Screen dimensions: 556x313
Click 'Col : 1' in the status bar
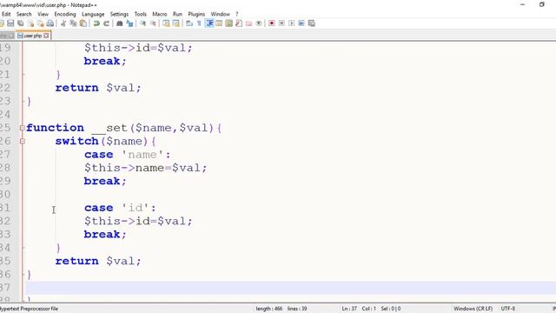click(x=368, y=309)
